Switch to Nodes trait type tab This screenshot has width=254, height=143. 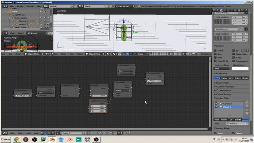click(245, 120)
